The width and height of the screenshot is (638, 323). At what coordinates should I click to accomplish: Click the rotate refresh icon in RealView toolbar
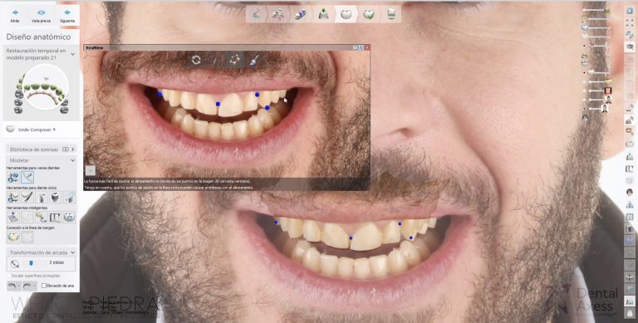(x=196, y=61)
